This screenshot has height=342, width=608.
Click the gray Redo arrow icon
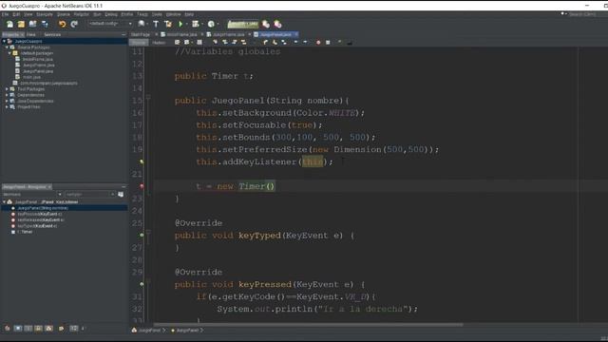[x=74, y=24]
